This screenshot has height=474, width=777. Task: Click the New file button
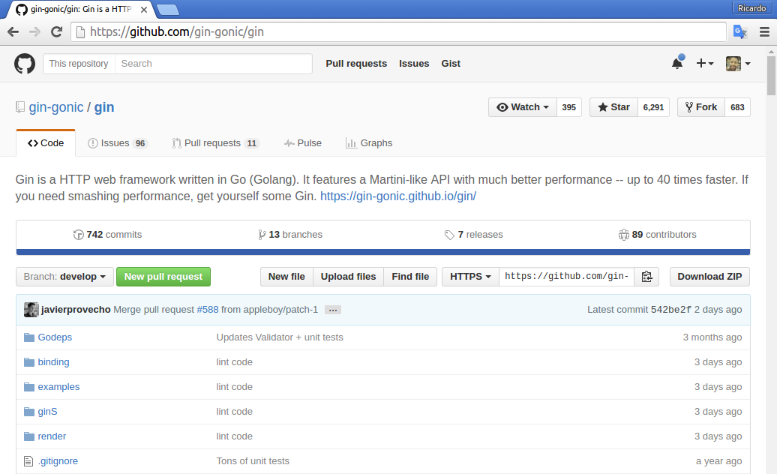pos(287,277)
